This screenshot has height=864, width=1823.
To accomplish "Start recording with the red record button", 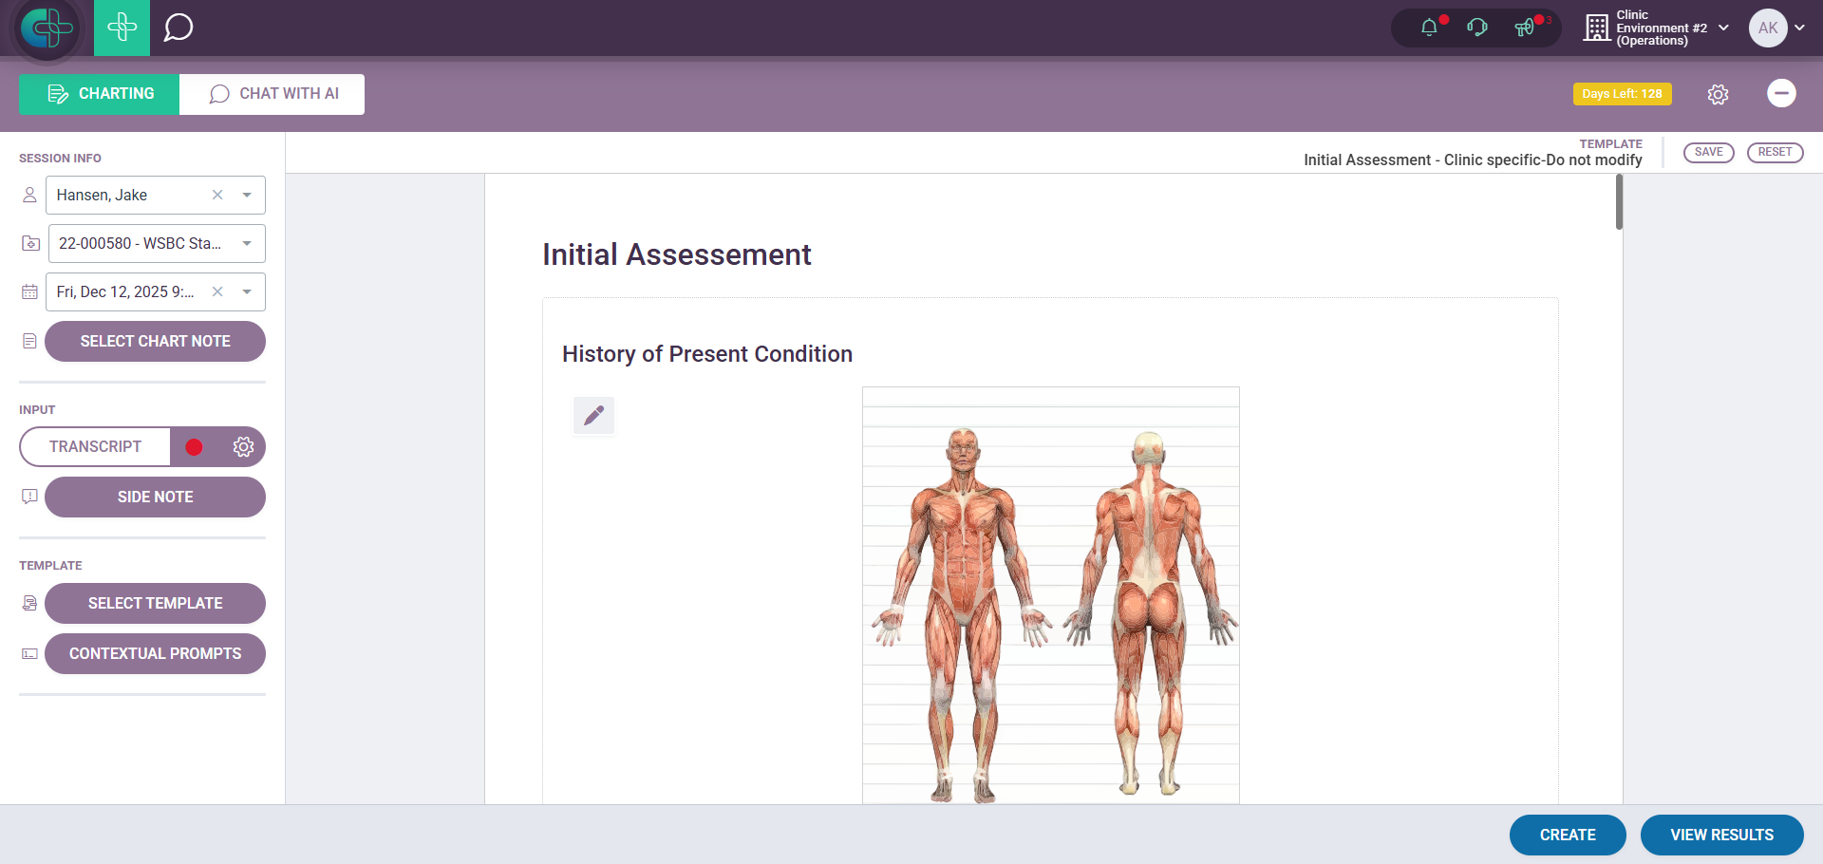I will (x=194, y=447).
